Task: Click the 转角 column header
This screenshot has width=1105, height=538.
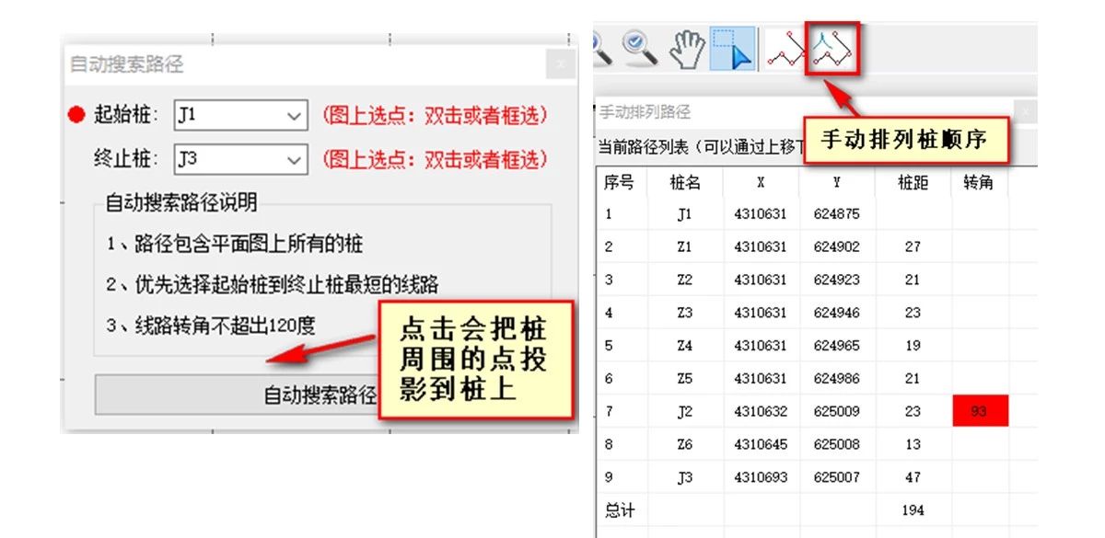Action: click(x=978, y=182)
